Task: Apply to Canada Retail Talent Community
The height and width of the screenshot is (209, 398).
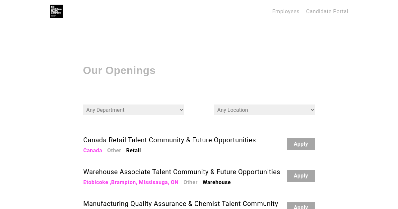Action: (301, 144)
